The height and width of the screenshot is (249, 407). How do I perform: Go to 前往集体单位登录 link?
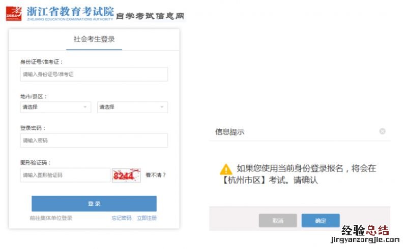coord(51,218)
